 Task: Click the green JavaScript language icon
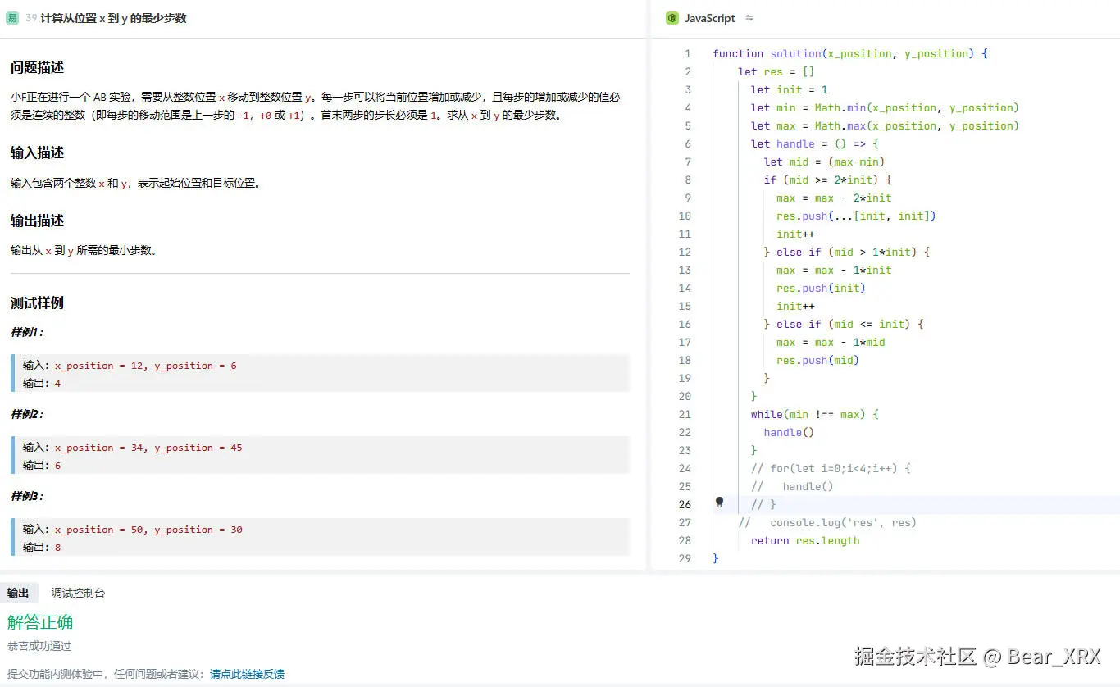pos(672,18)
